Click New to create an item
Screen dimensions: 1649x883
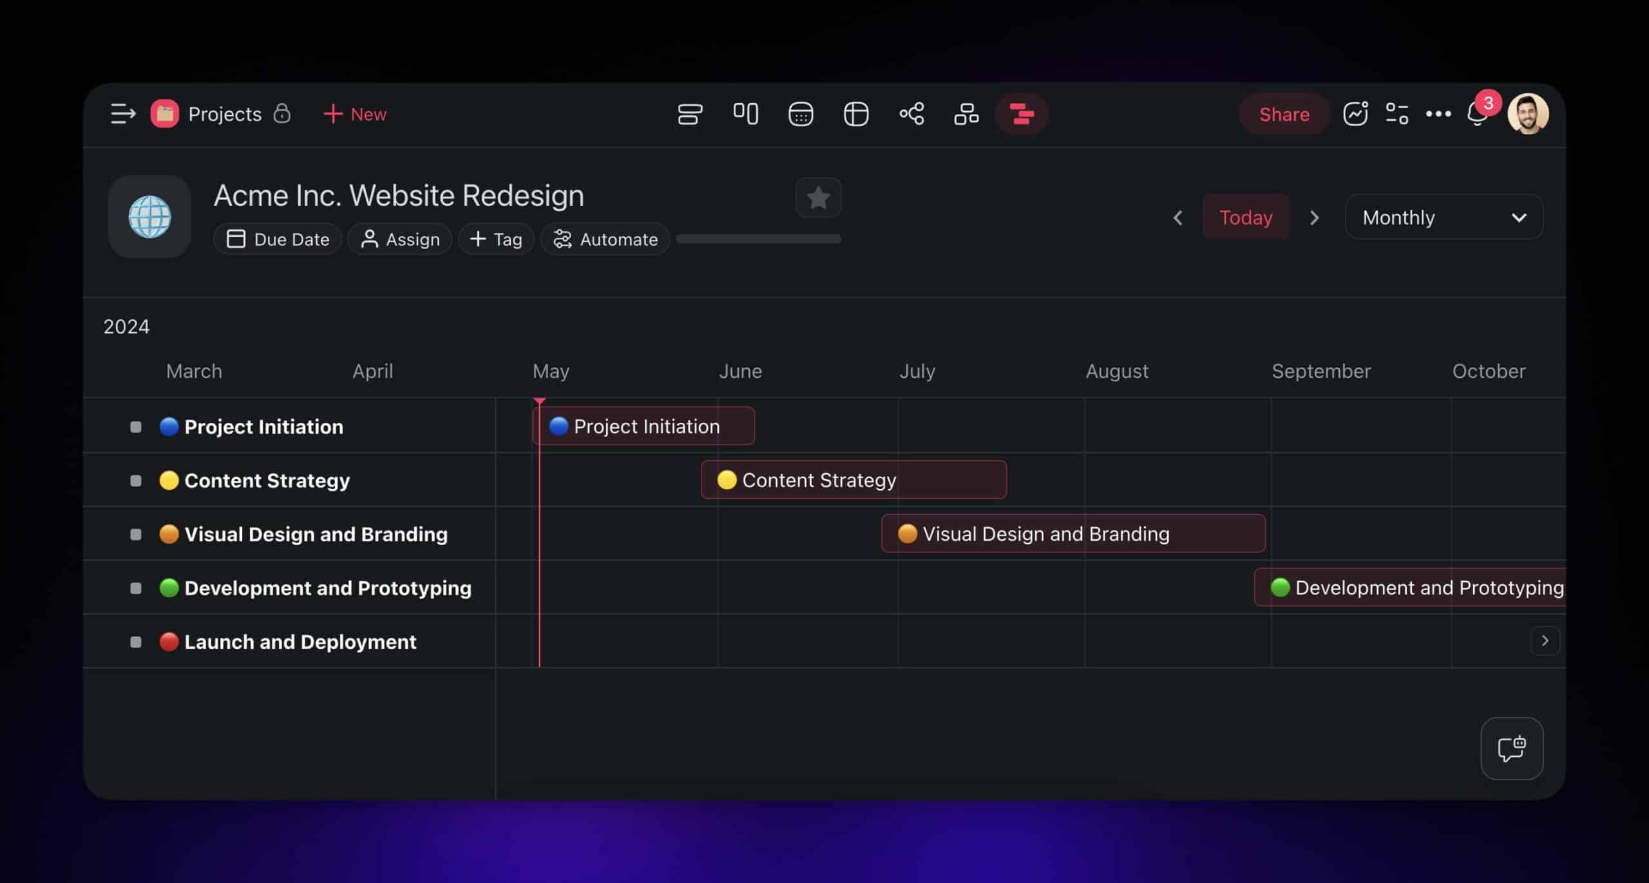354,114
